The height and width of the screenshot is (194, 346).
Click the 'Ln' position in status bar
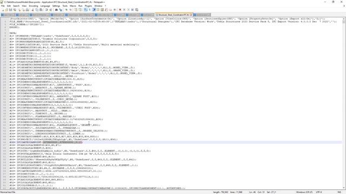coord(252,192)
